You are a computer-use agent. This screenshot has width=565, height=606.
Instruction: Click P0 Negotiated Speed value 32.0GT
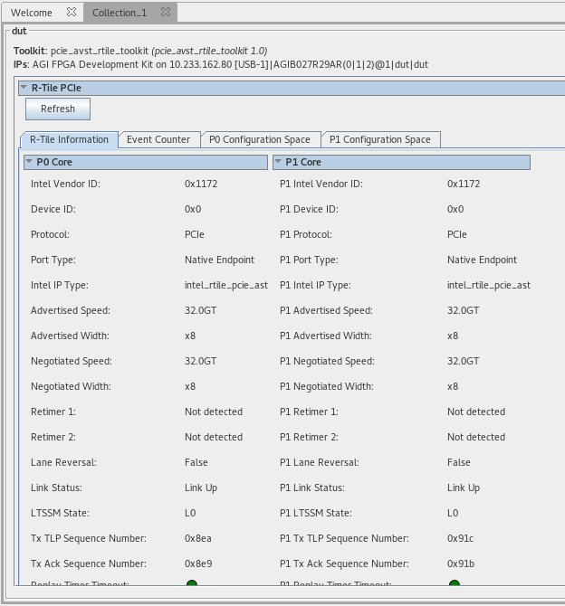tap(200, 361)
